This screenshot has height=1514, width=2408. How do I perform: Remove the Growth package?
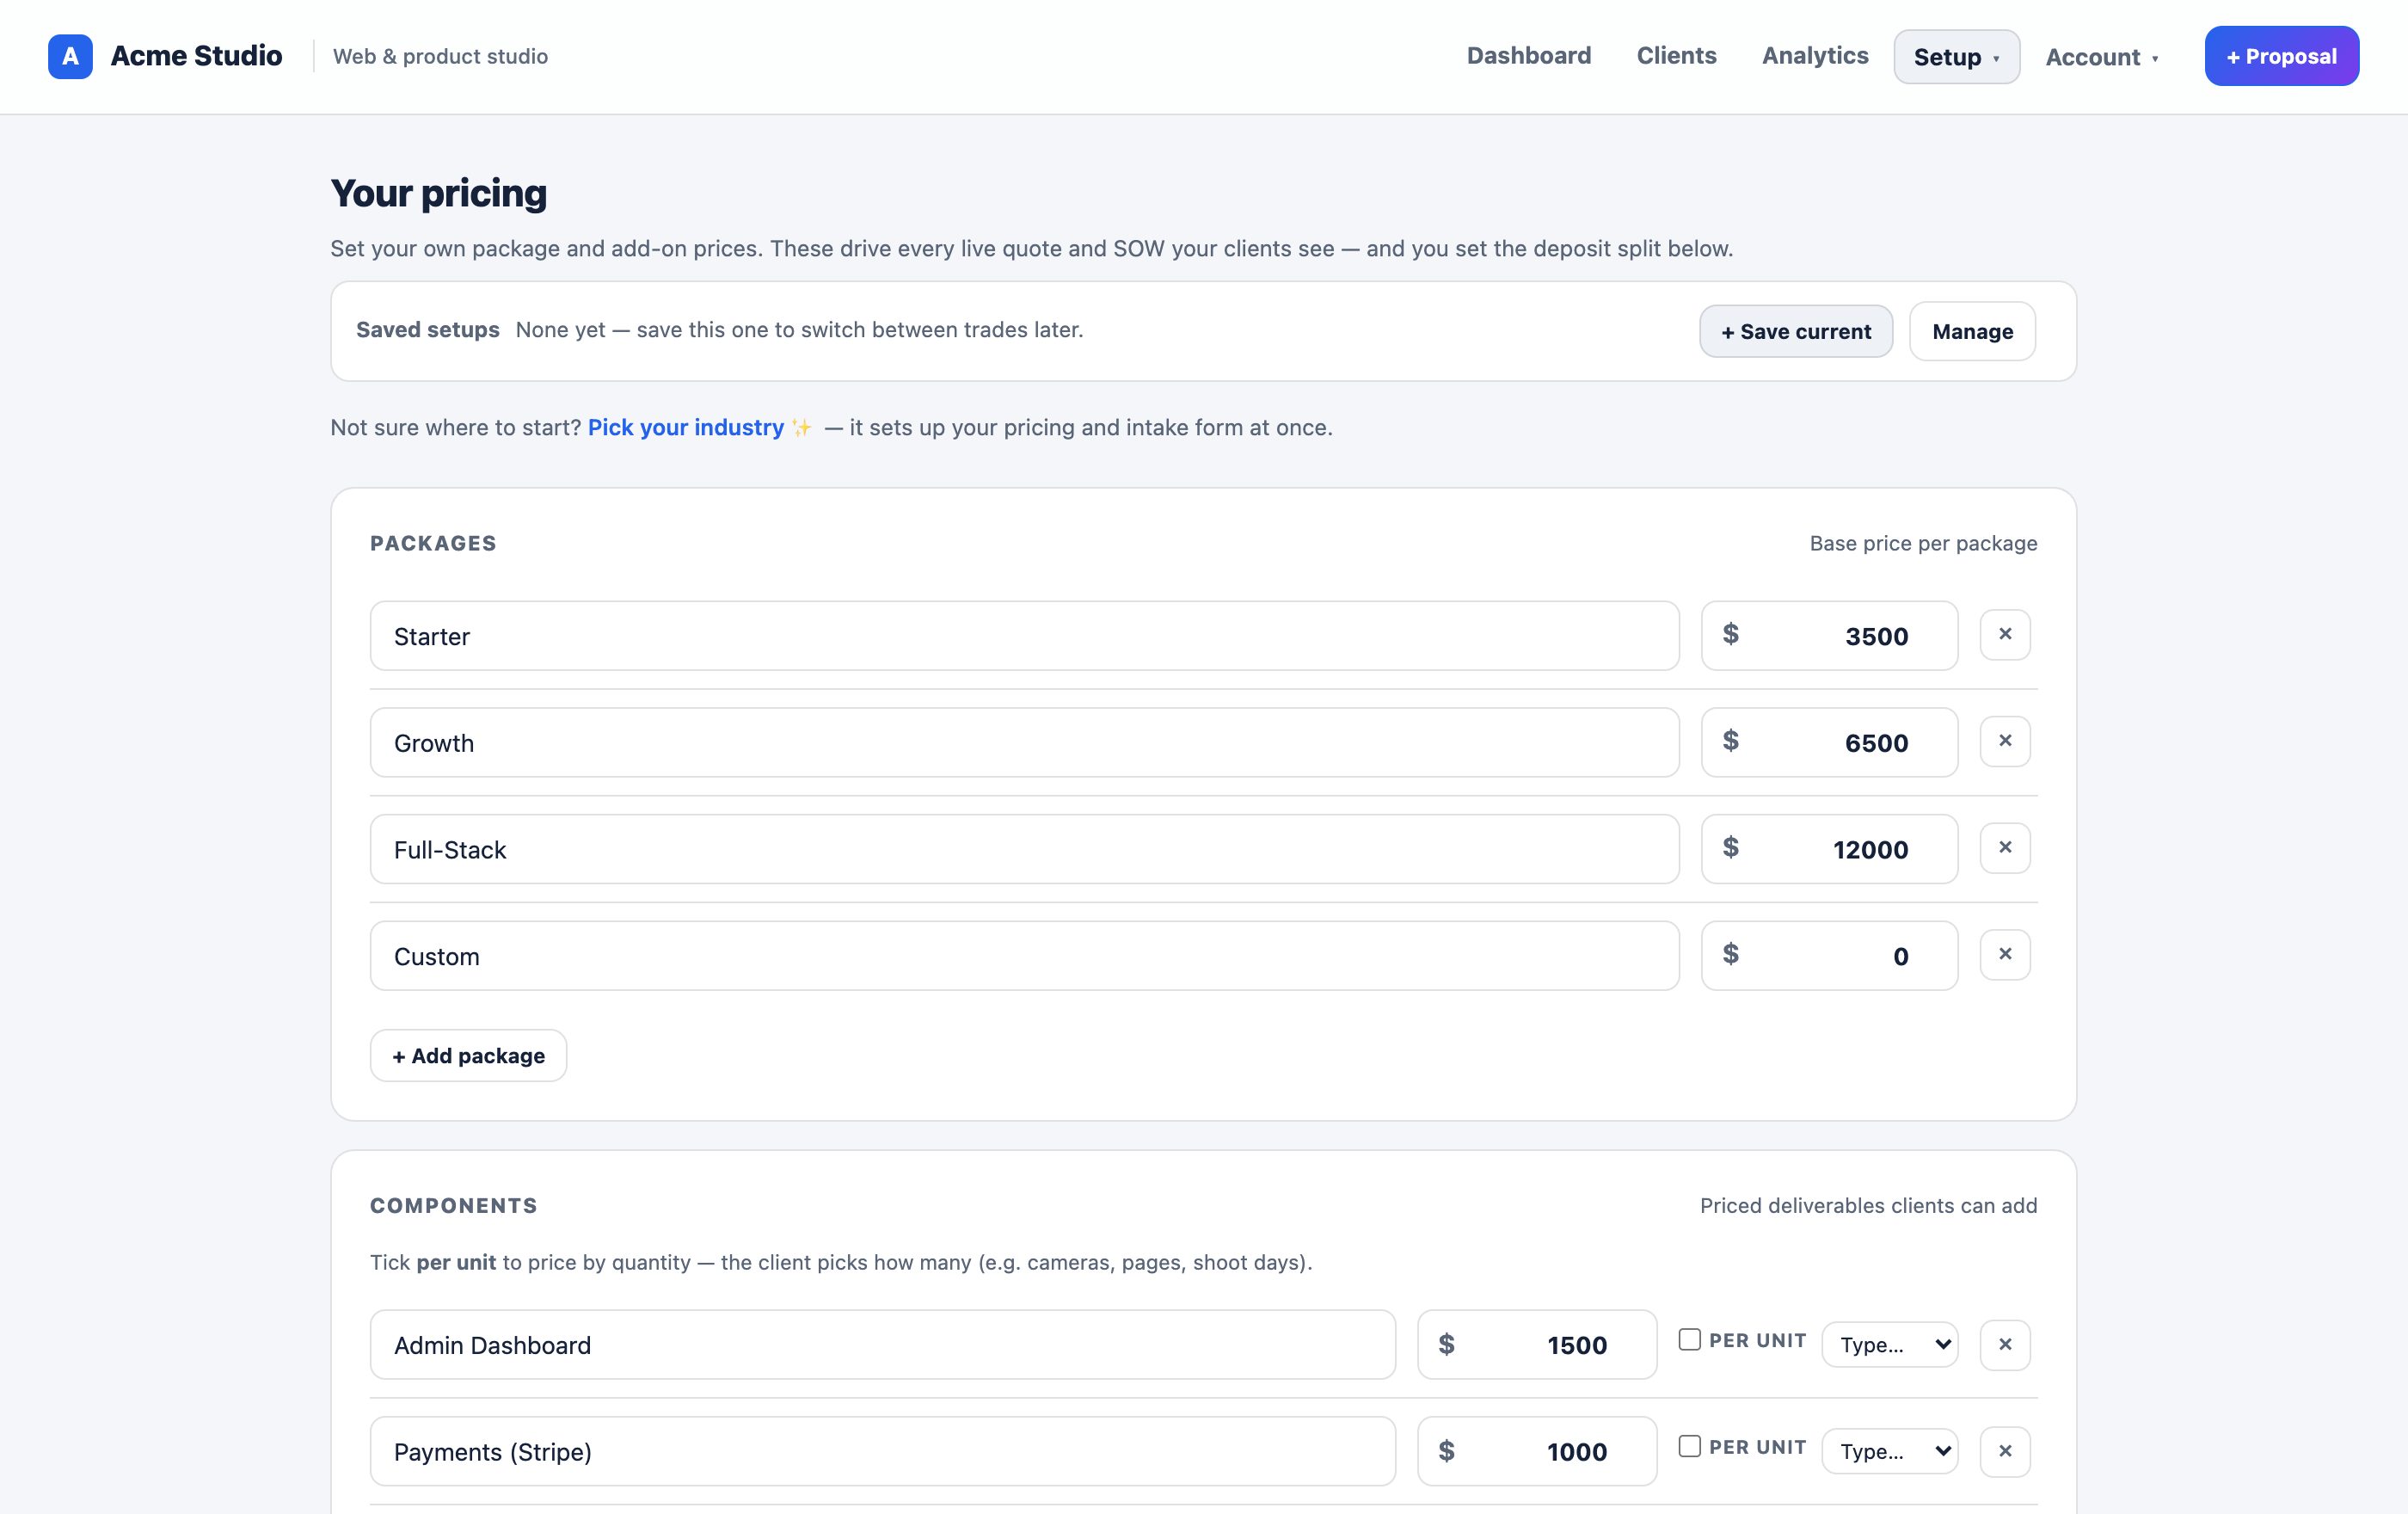tap(2005, 741)
